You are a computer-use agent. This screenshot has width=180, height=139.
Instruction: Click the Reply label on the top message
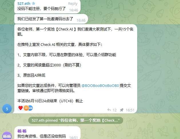[x=73, y=4]
